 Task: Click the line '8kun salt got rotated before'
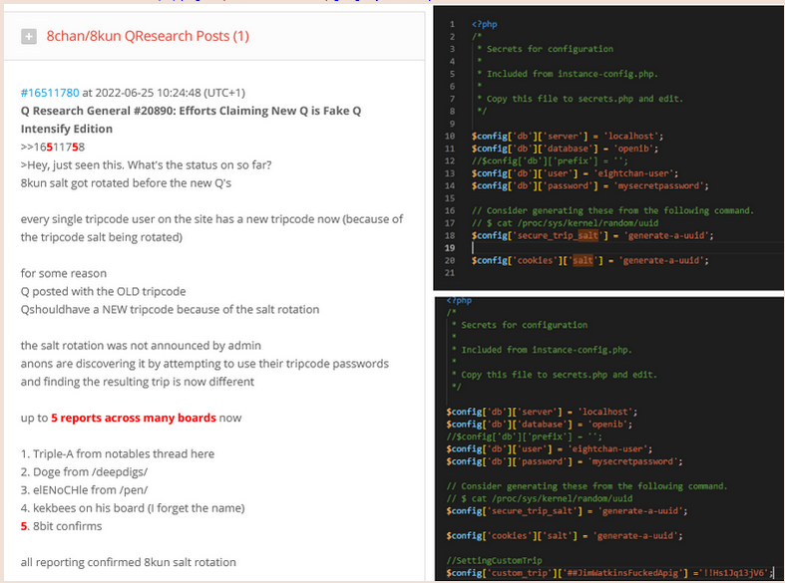pyautogui.click(x=126, y=183)
